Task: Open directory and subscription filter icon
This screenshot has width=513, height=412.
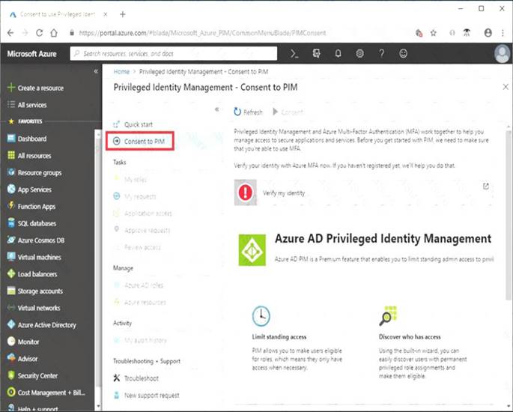Action: tap(316, 54)
